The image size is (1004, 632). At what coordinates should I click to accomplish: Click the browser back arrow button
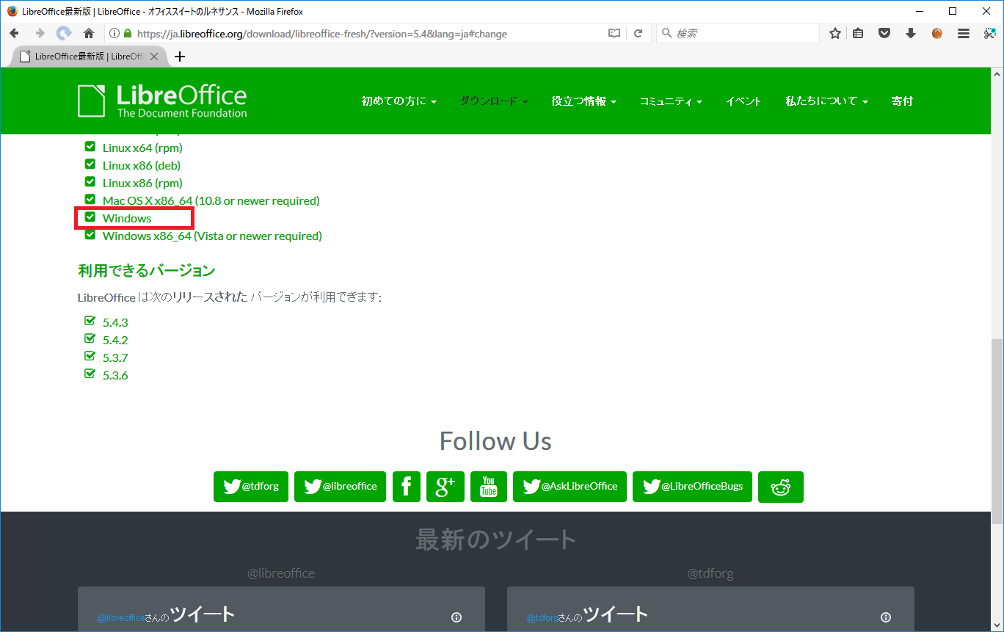click(14, 33)
